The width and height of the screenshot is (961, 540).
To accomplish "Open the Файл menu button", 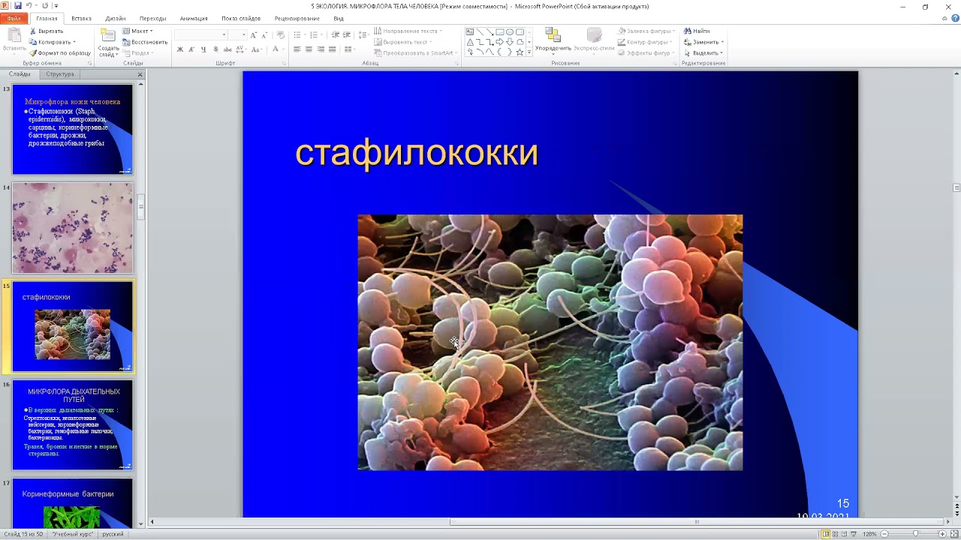I will click(x=14, y=18).
